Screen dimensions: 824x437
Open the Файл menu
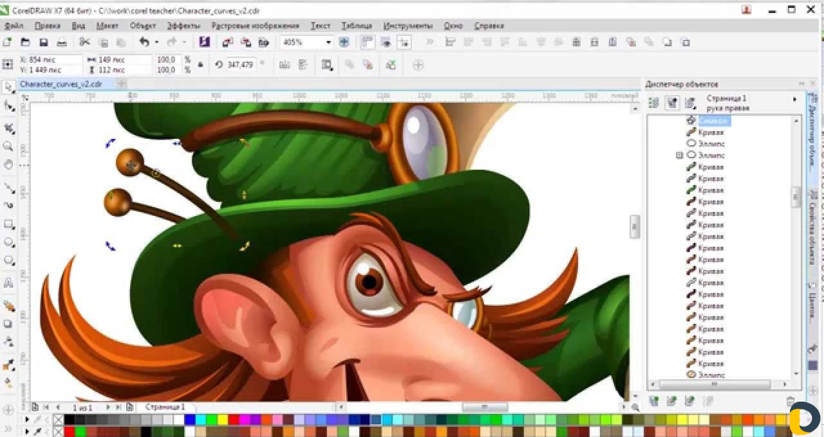coord(14,26)
